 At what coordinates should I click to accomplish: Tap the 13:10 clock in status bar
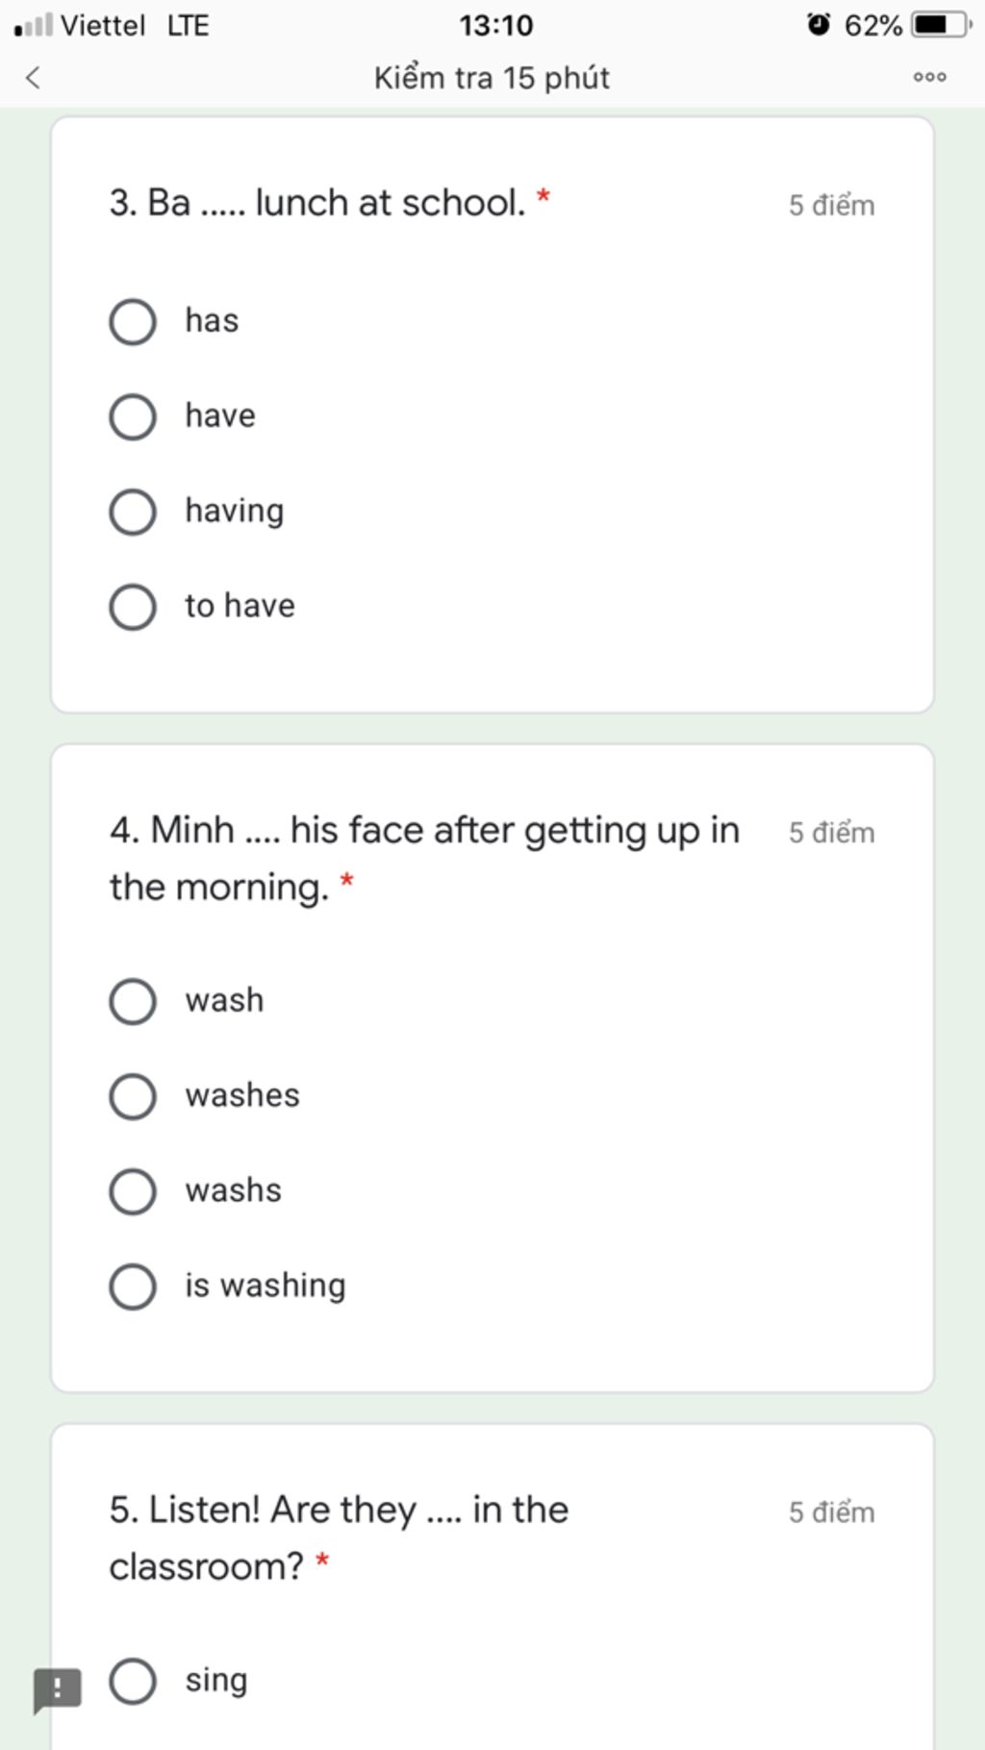tap(495, 25)
